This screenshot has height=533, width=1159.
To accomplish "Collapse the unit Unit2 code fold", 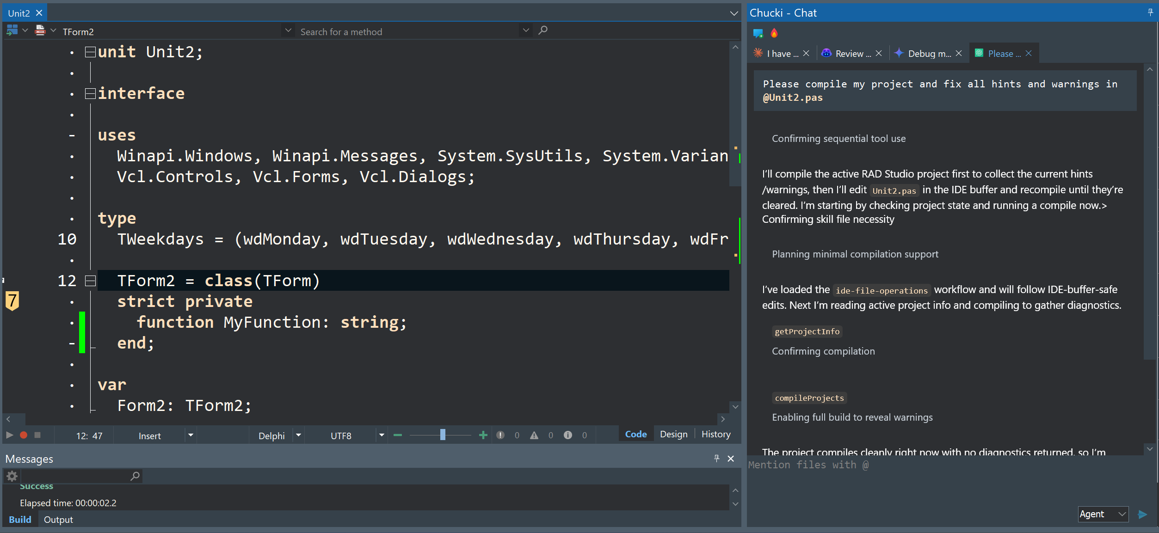I will pos(90,52).
